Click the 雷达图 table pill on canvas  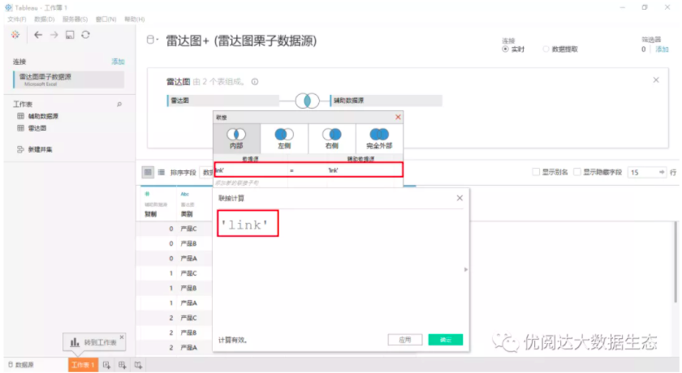pyautogui.click(x=222, y=101)
